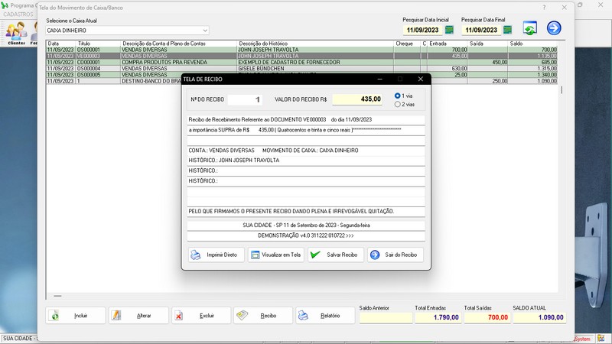Click the Excluir button
The height and width of the screenshot is (344, 612).
pos(201,316)
